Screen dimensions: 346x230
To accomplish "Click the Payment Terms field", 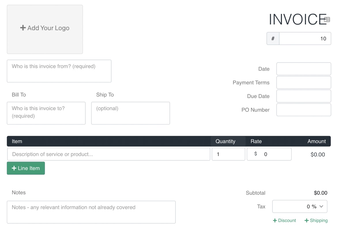I will pyautogui.click(x=304, y=82).
